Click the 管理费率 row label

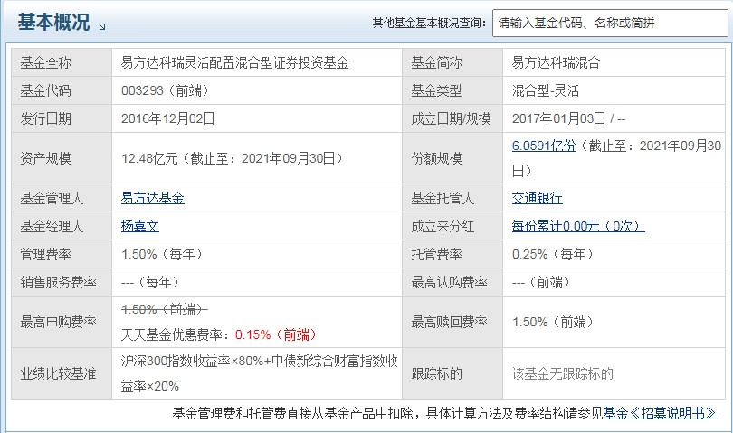pyautogui.click(x=45, y=254)
